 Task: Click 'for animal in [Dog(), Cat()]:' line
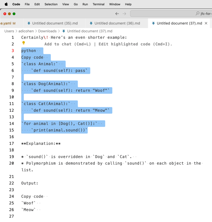59,124
